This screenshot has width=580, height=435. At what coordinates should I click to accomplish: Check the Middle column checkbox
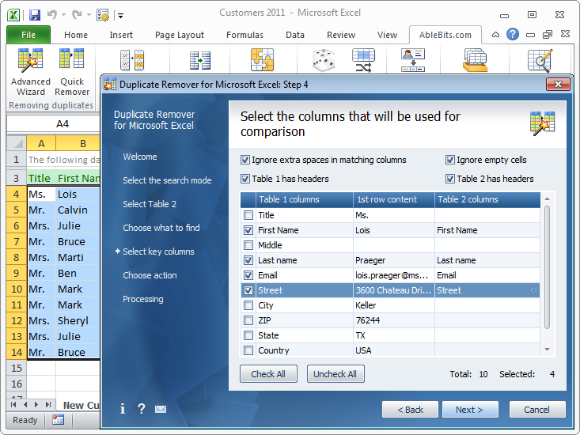[248, 245]
